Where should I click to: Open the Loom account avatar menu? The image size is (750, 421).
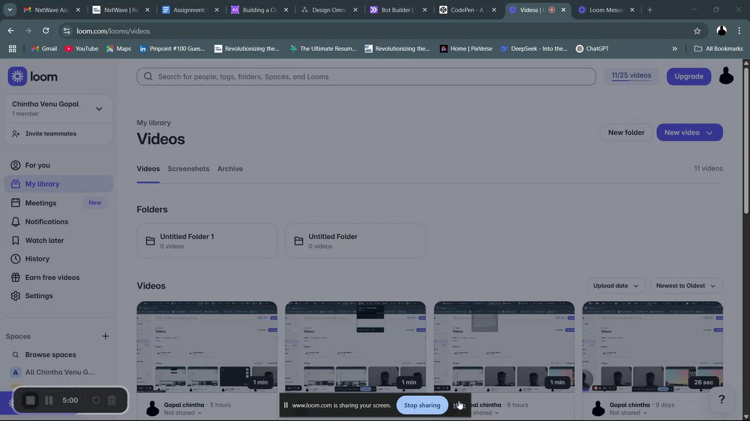726,77
